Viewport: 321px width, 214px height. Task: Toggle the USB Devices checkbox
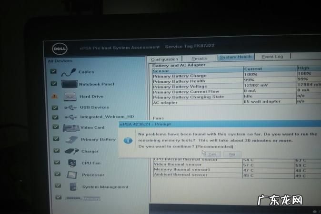pyautogui.click(x=55, y=107)
